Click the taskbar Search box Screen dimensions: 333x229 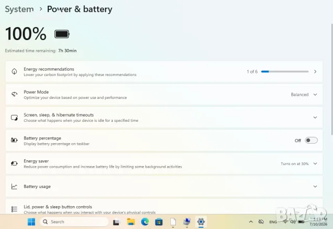74,222
